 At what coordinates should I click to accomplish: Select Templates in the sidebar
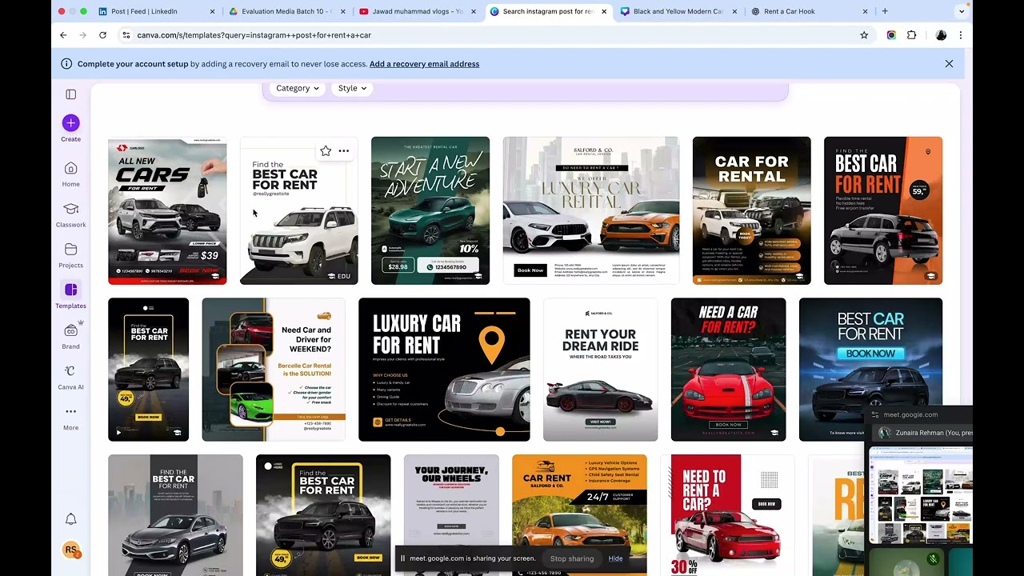click(x=70, y=294)
